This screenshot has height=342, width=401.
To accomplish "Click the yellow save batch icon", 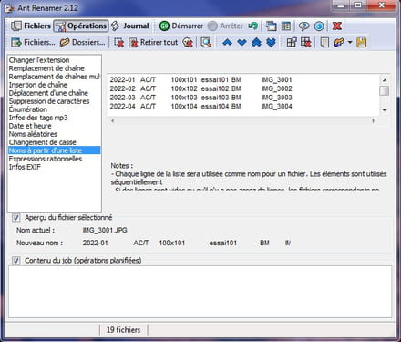I will [361, 42].
